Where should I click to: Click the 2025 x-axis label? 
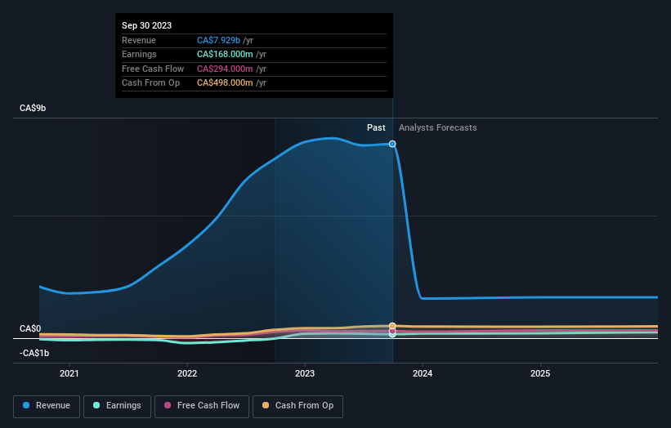(x=540, y=373)
